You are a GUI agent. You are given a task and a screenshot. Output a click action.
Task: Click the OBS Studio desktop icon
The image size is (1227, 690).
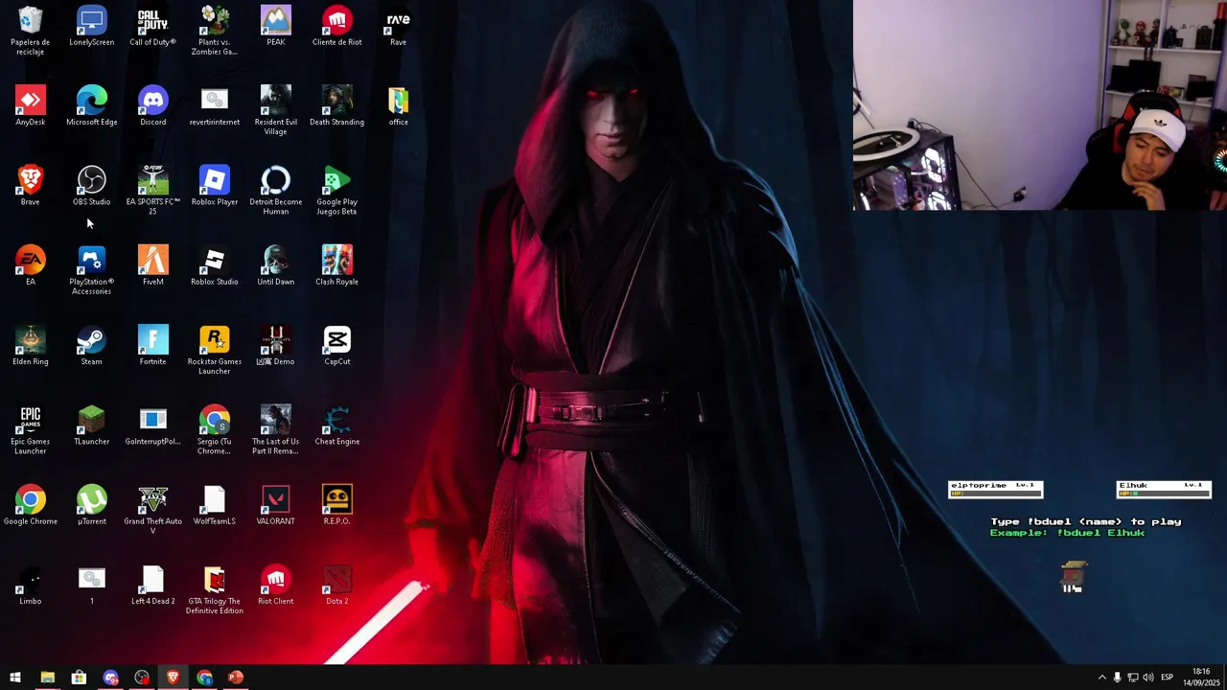(92, 186)
